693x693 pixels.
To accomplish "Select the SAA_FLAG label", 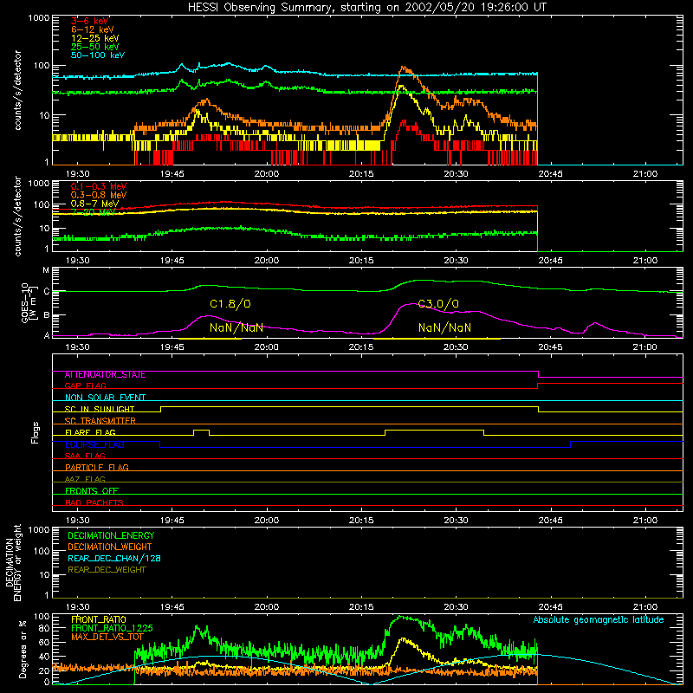I will tap(85, 456).
